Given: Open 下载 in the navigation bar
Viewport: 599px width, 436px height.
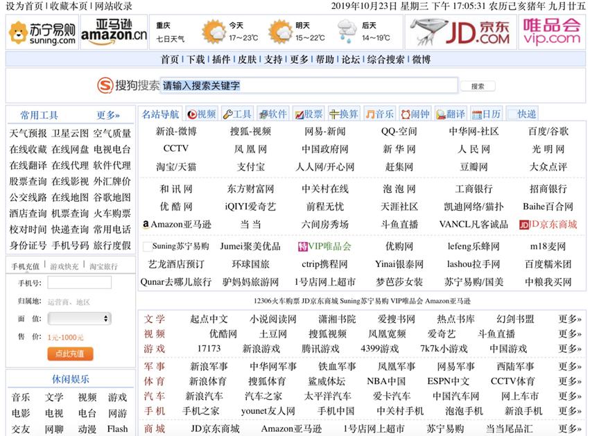Looking at the screenshot, I should (x=196, y=59).
